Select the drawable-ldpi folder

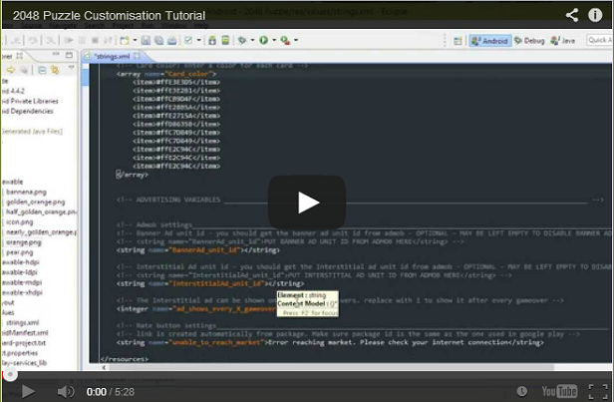tap(20, 272)
